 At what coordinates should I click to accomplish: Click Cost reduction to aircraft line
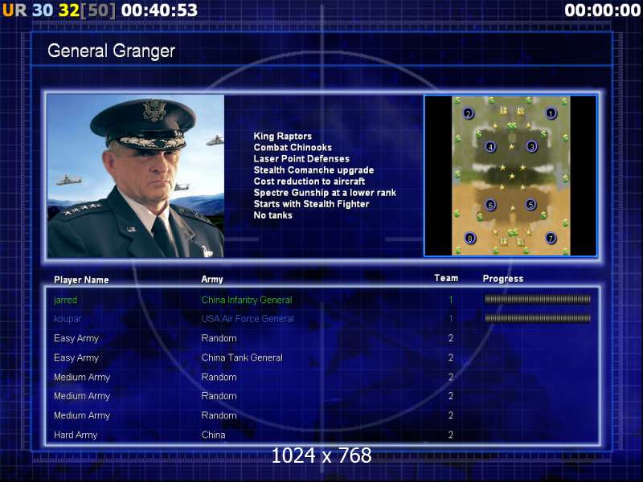[309, 182]
